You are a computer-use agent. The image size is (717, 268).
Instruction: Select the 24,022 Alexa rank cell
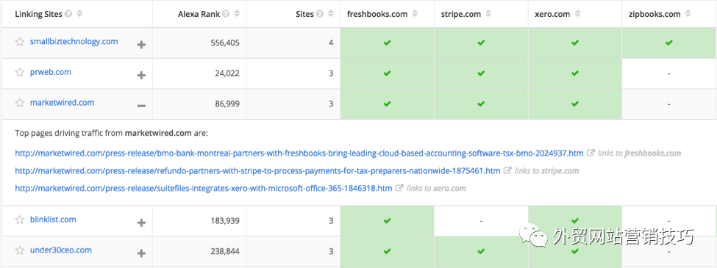point(199,73)
